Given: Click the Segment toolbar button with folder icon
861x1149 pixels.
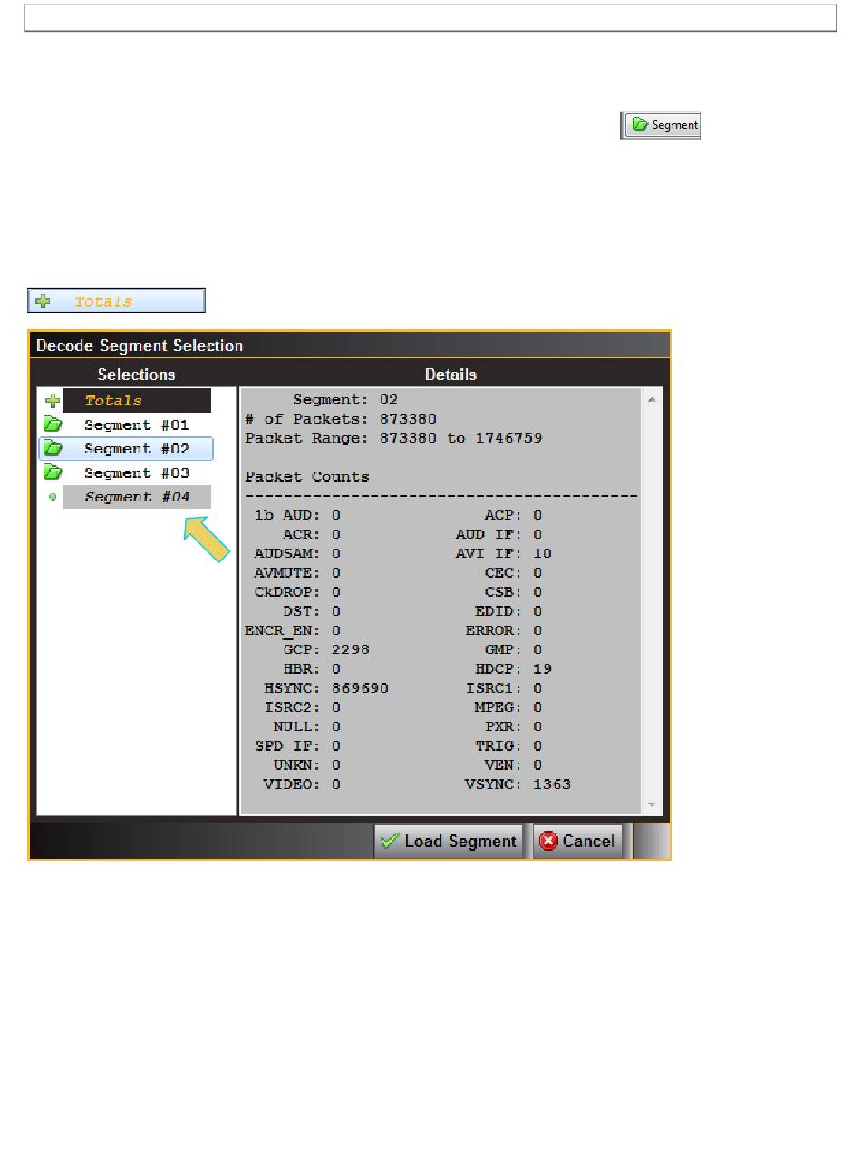Looking at the screenshot, I should click(660, 126).
